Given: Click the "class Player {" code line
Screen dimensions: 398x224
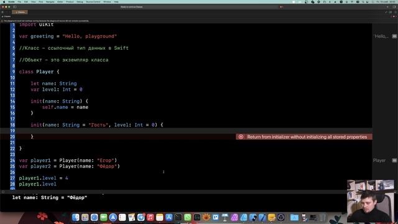Looking at the screenshot, I should tap(39, 72).
